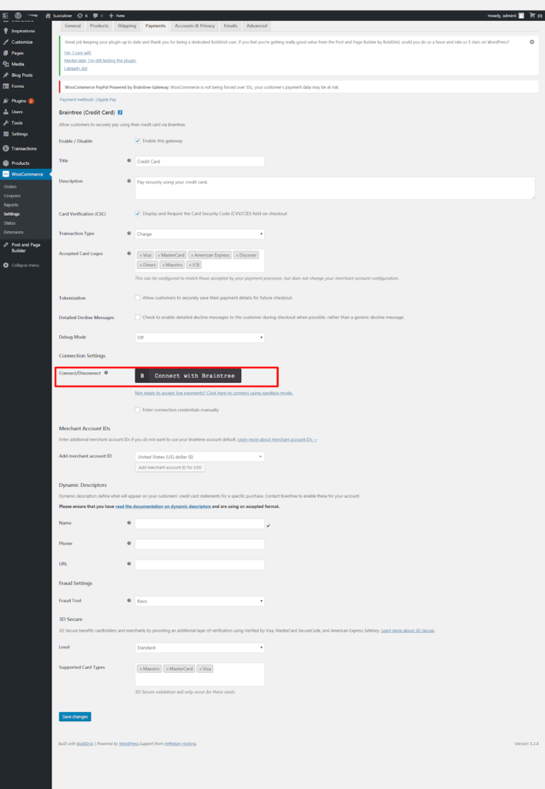Enable Tokenization checkbox
The image size is (545, 789).
pyautogui.click(x=137, y=298)
